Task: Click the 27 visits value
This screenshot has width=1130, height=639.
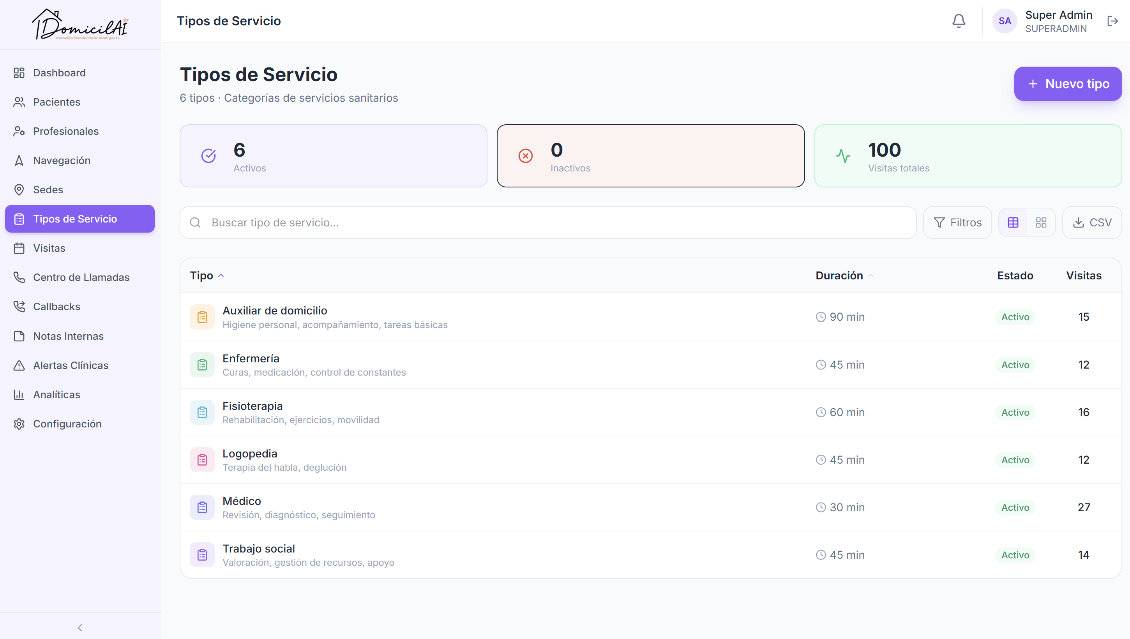Action: click(x=1084, y=507)
